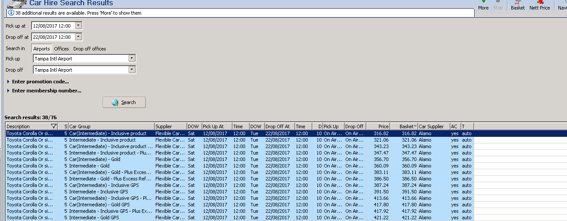Switch to the Airports search tab

point(41,49)
